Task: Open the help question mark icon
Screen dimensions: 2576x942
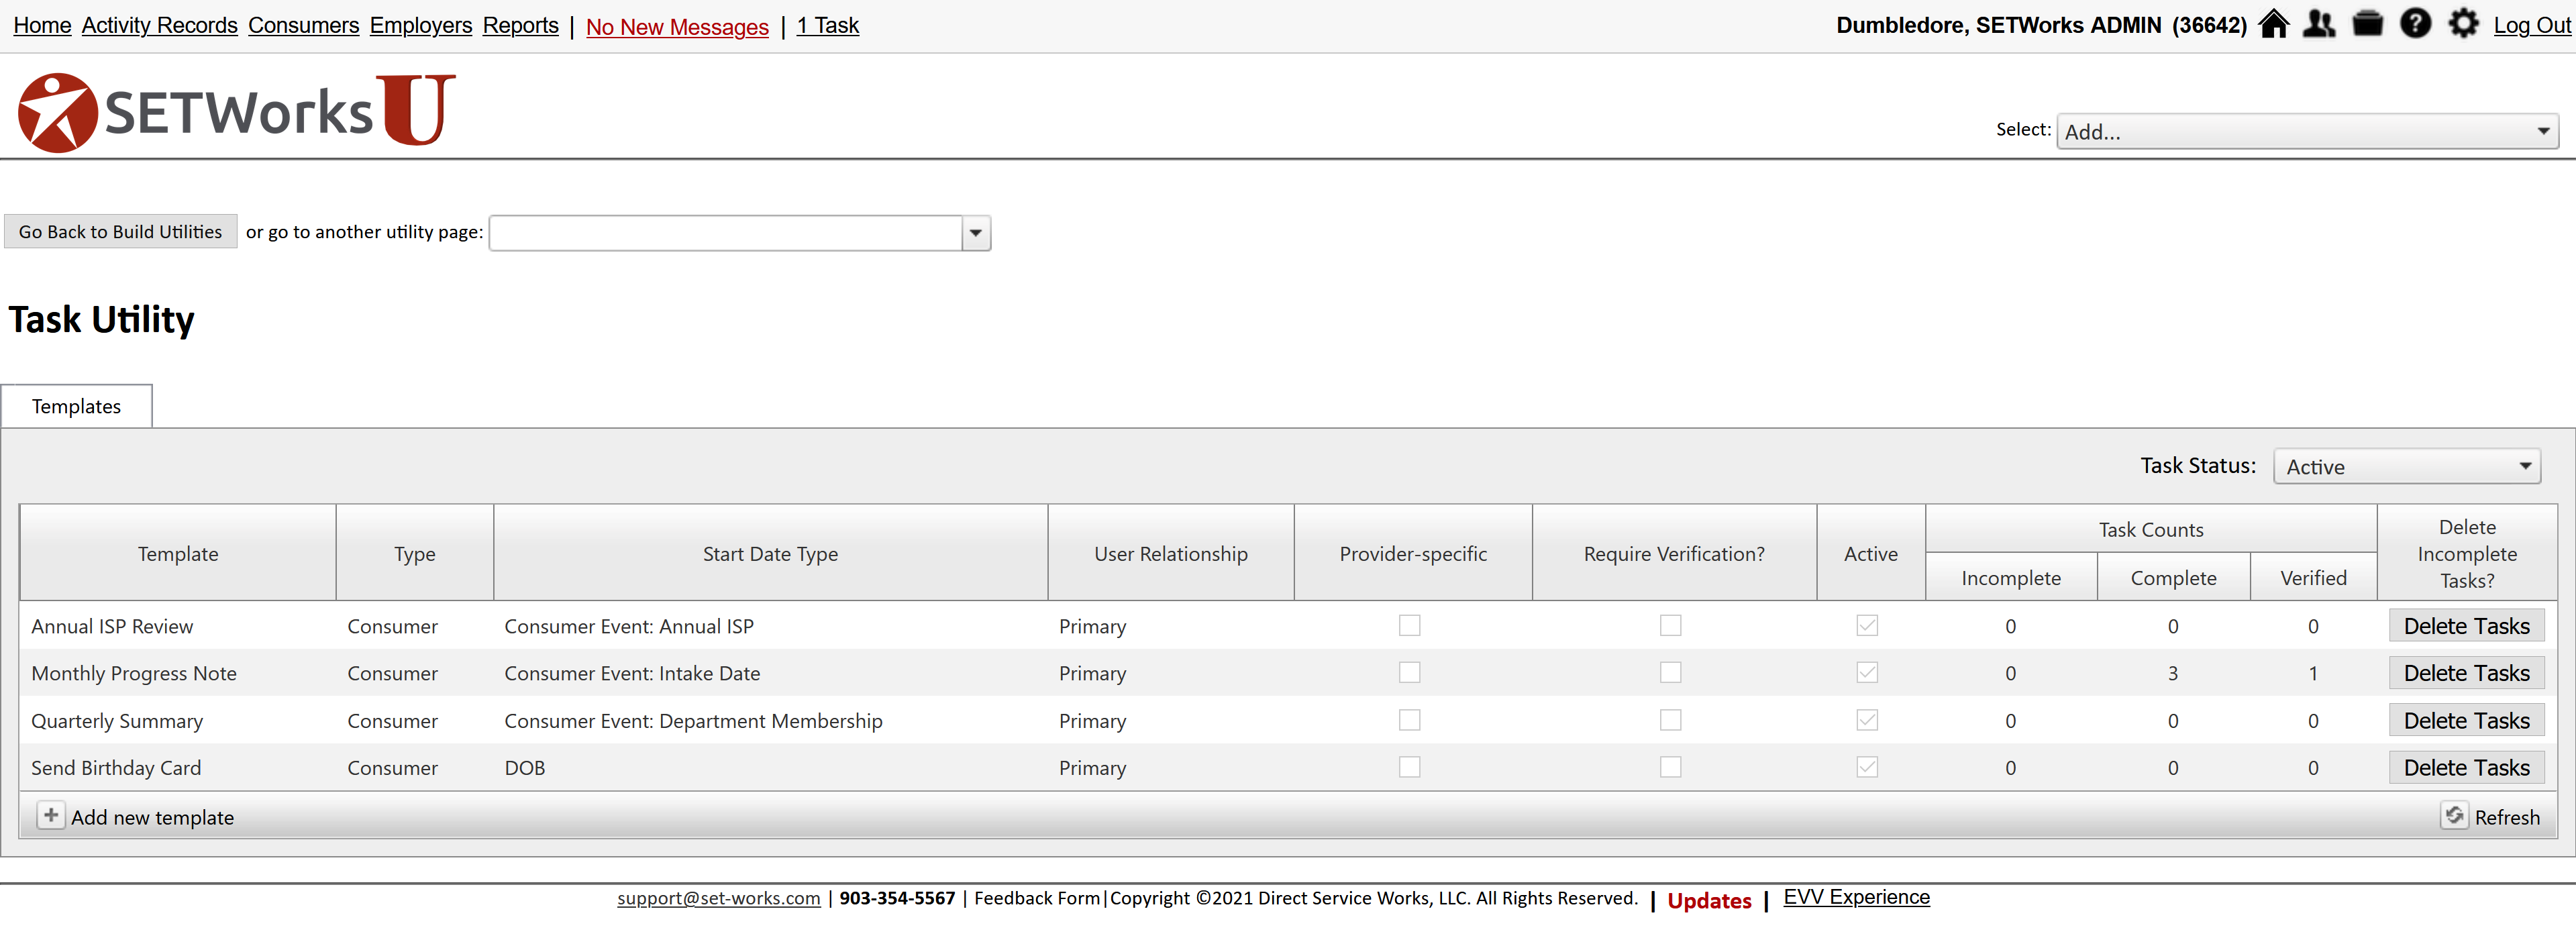Action: (x=2415, y=24)
